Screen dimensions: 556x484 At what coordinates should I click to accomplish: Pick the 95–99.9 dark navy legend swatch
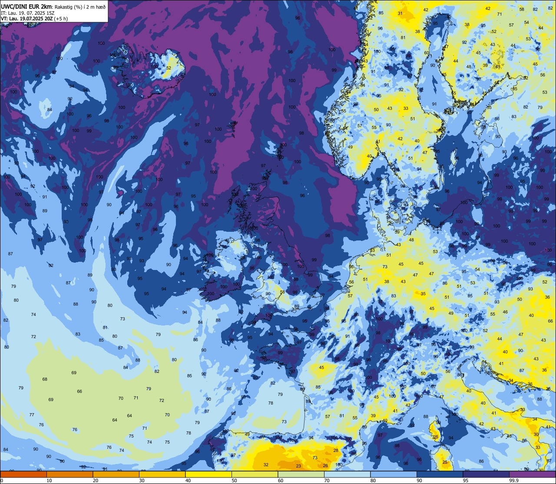[x=486, y=474]
